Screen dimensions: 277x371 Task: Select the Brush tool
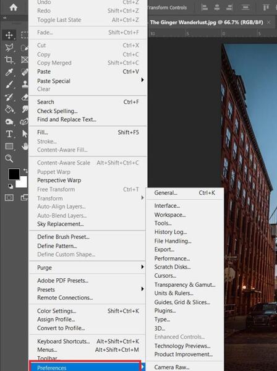[9, 85]
